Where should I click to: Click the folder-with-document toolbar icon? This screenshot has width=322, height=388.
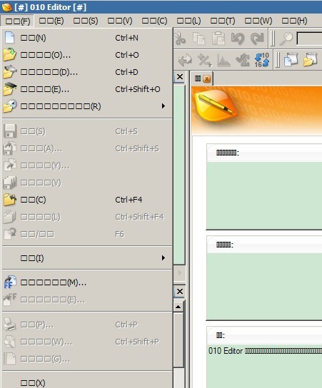click(311, 60)
